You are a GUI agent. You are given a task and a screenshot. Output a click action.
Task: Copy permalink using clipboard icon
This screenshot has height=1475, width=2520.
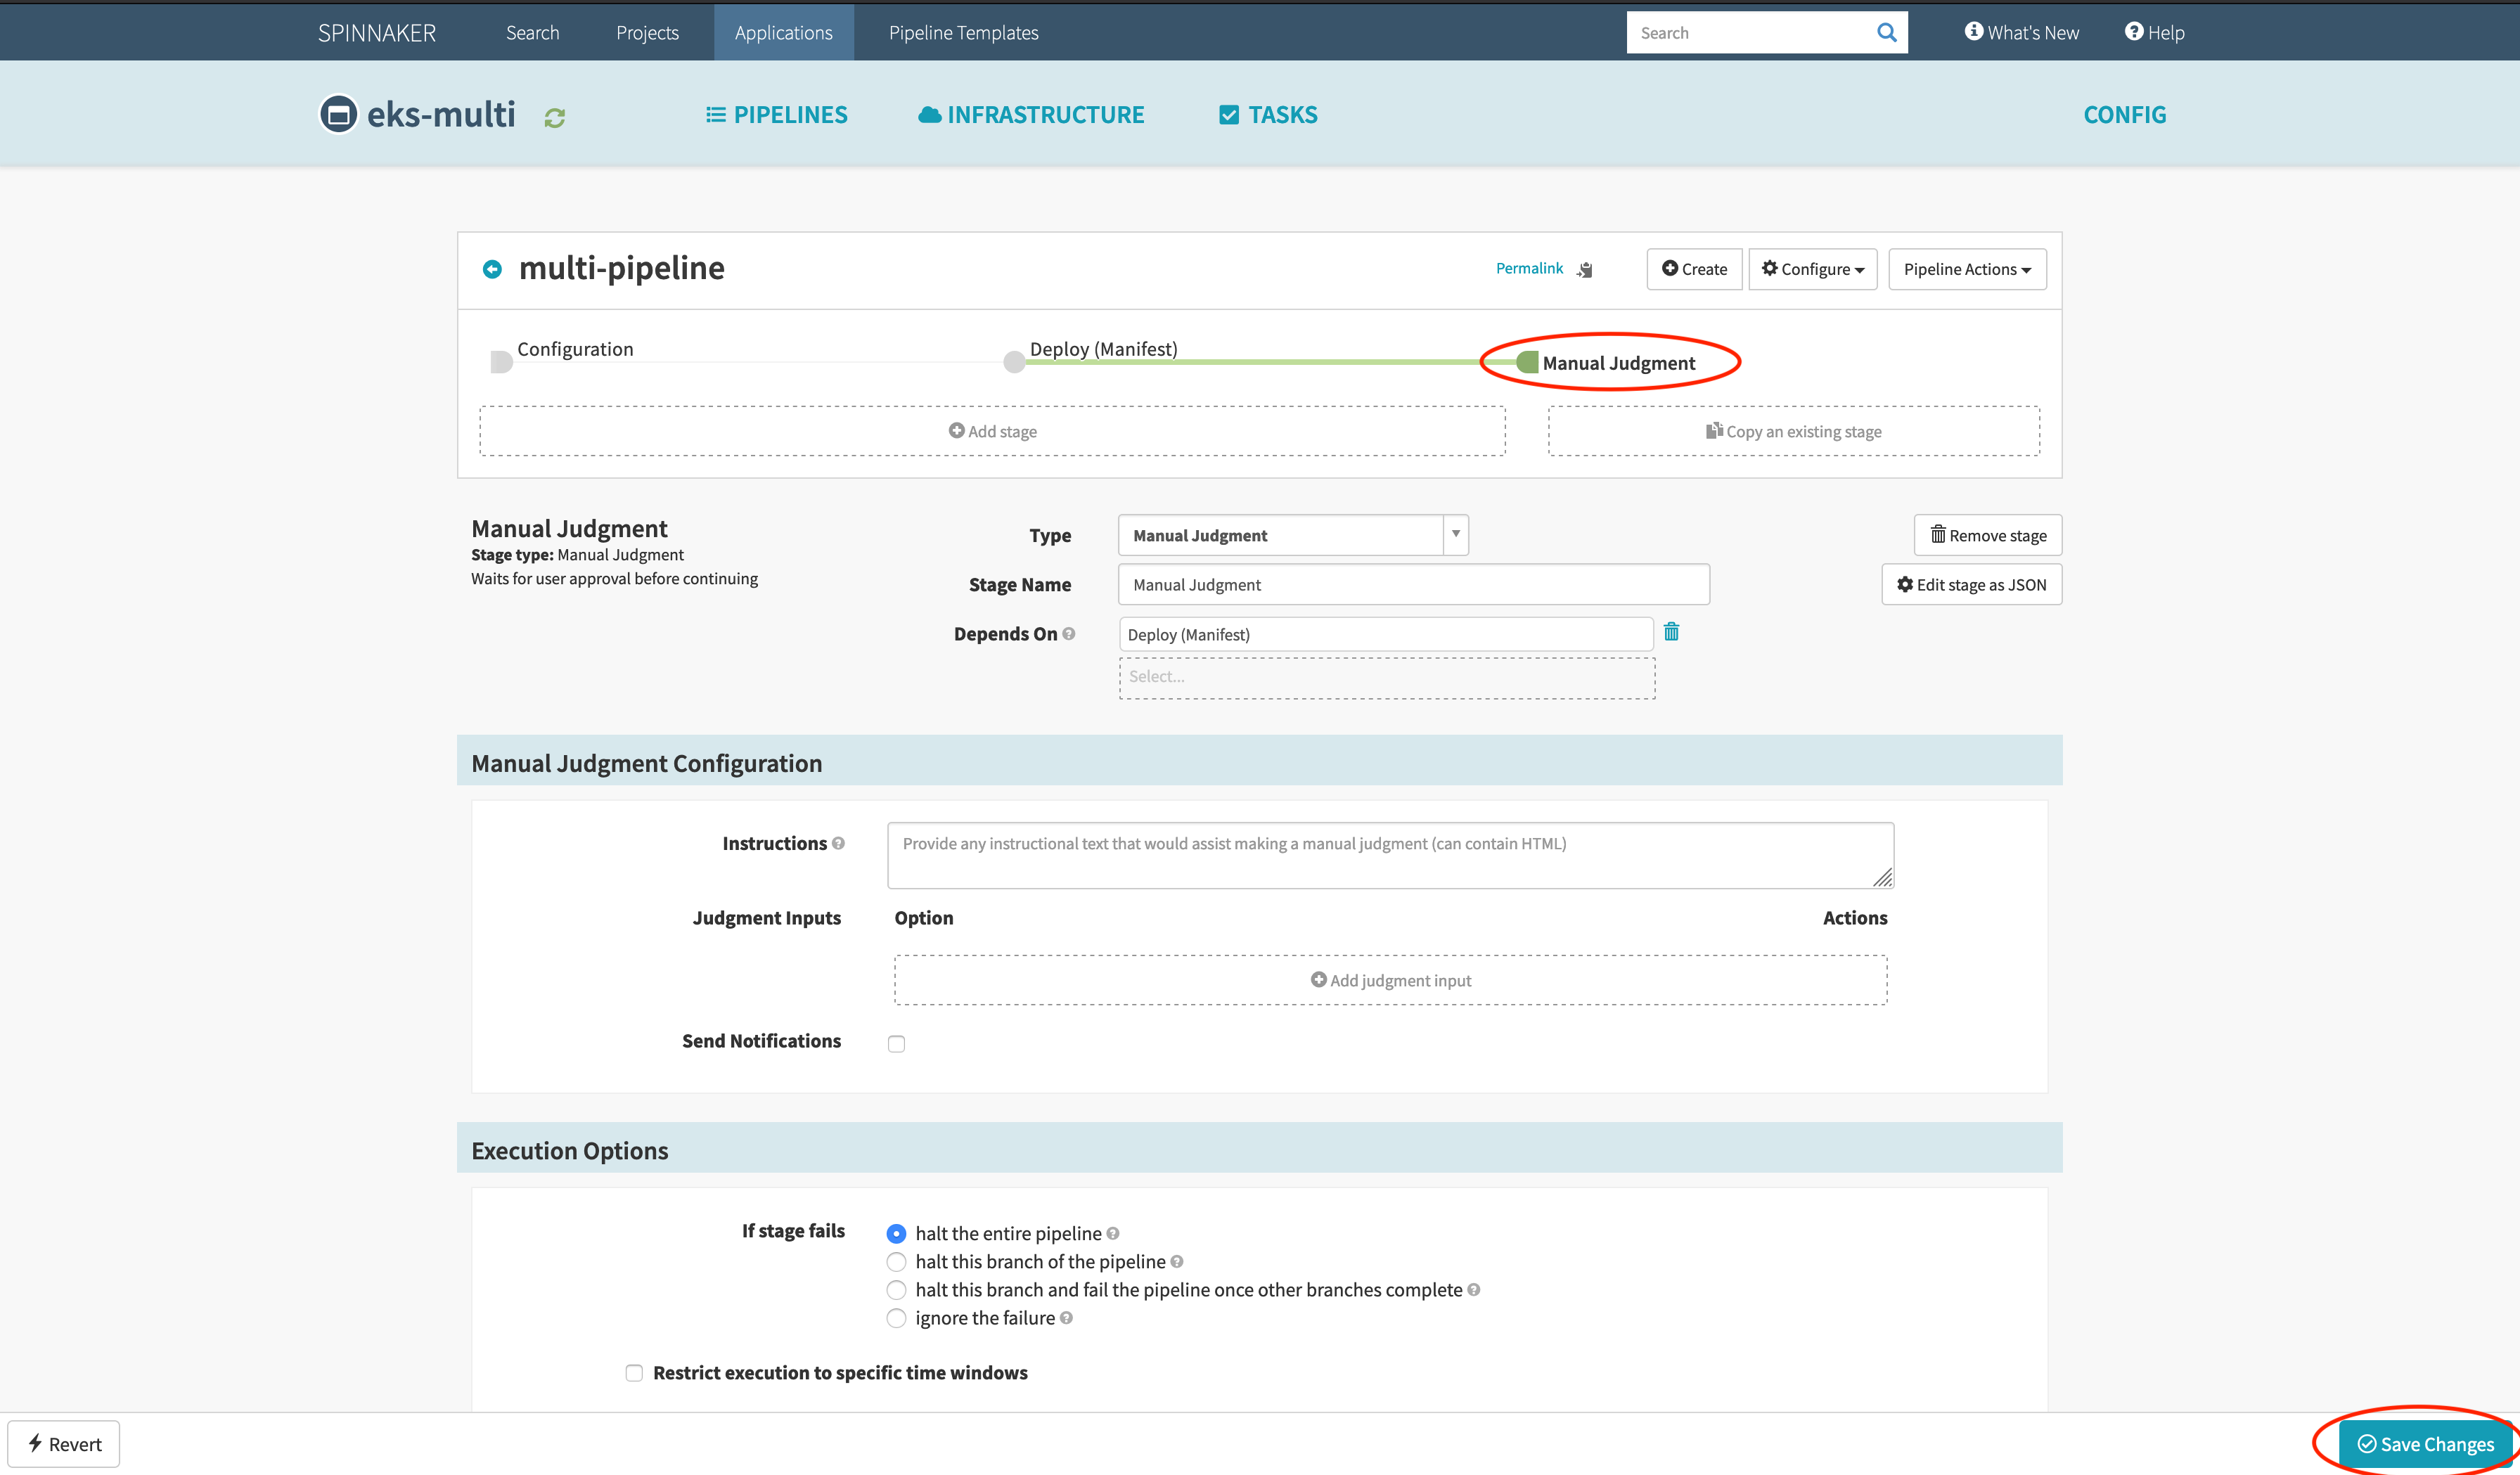pos(1585,269)
